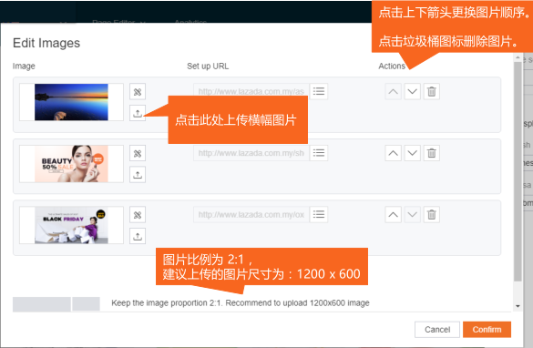Screen dimensions: 533x348
Task: Move the sunset image down
Action: (413, 92)
